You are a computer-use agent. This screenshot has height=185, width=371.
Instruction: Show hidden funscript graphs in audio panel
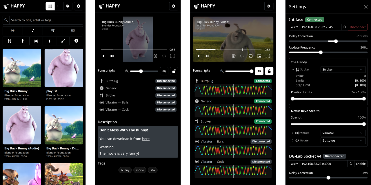tap(164, 71)
